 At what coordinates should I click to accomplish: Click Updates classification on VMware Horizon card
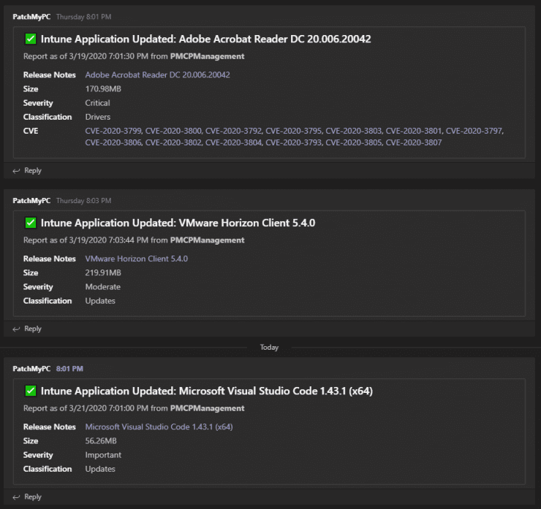click(100, 301)
